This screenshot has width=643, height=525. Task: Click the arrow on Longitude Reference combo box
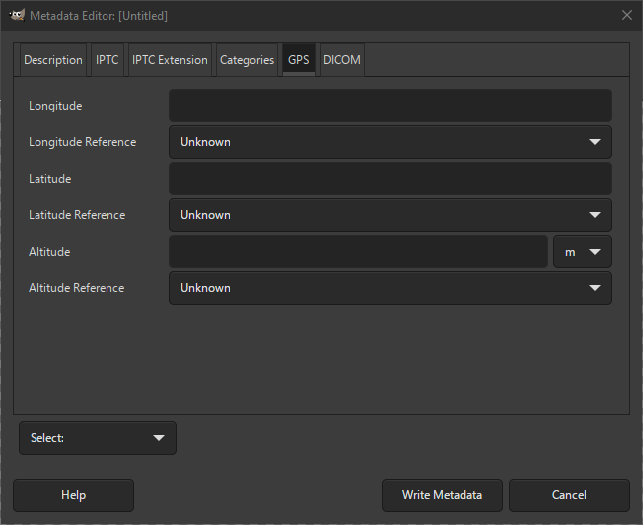tap(594, 142)
